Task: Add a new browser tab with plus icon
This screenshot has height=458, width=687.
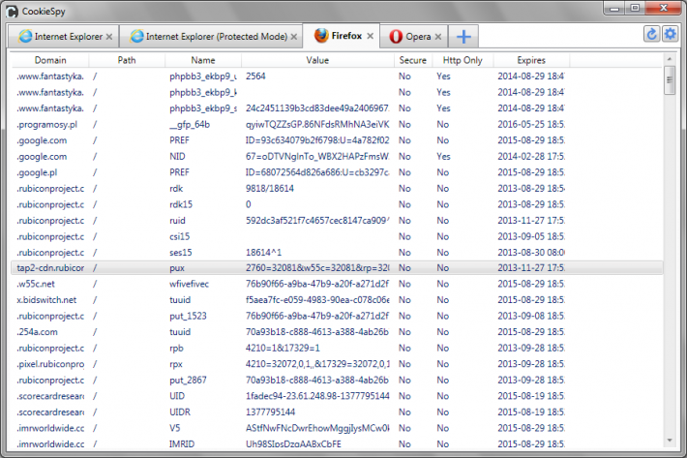Action: [463, 37]
